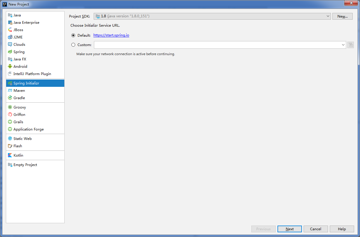
Task: Select Gradle project type label
Action: click(19, 98)
